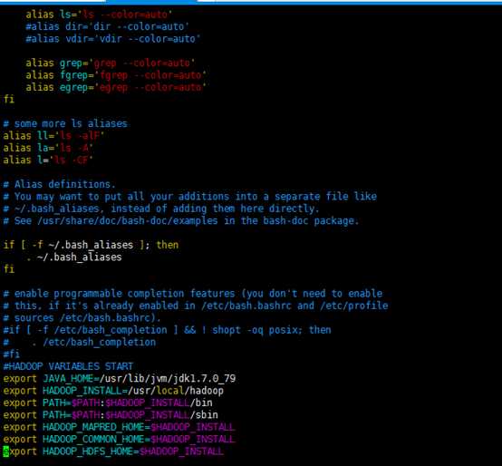Screen dimensions: 502x466
Task: Click the export PATH line ending in "/sbin"
Action: (111, 415)
